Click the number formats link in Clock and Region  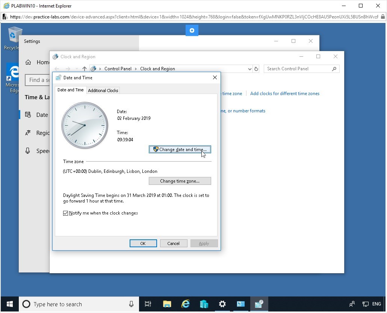(x=243, y=111)
